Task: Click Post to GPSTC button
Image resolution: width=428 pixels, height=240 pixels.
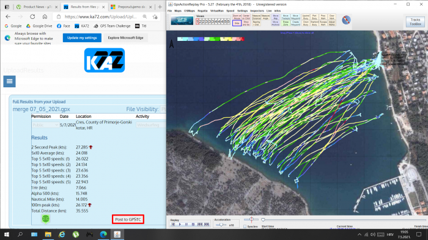Action: [128, 219]
